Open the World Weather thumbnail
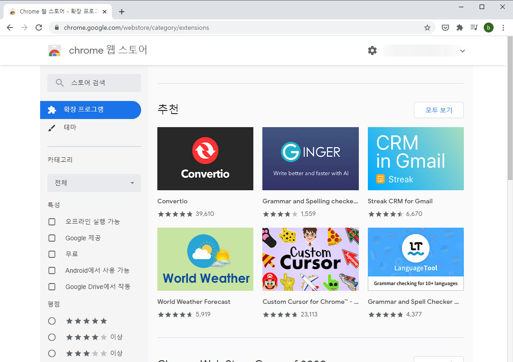Image resolution: width=513 pixels, height=362 pixels. (205, 259)
